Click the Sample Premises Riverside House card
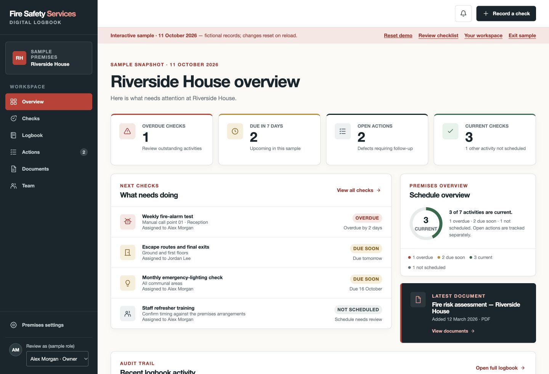549x374 pixels. click(x=49, y=58)
